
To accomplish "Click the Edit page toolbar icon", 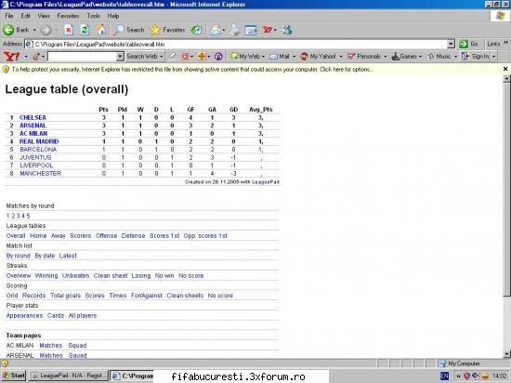I will click(251, 30).
